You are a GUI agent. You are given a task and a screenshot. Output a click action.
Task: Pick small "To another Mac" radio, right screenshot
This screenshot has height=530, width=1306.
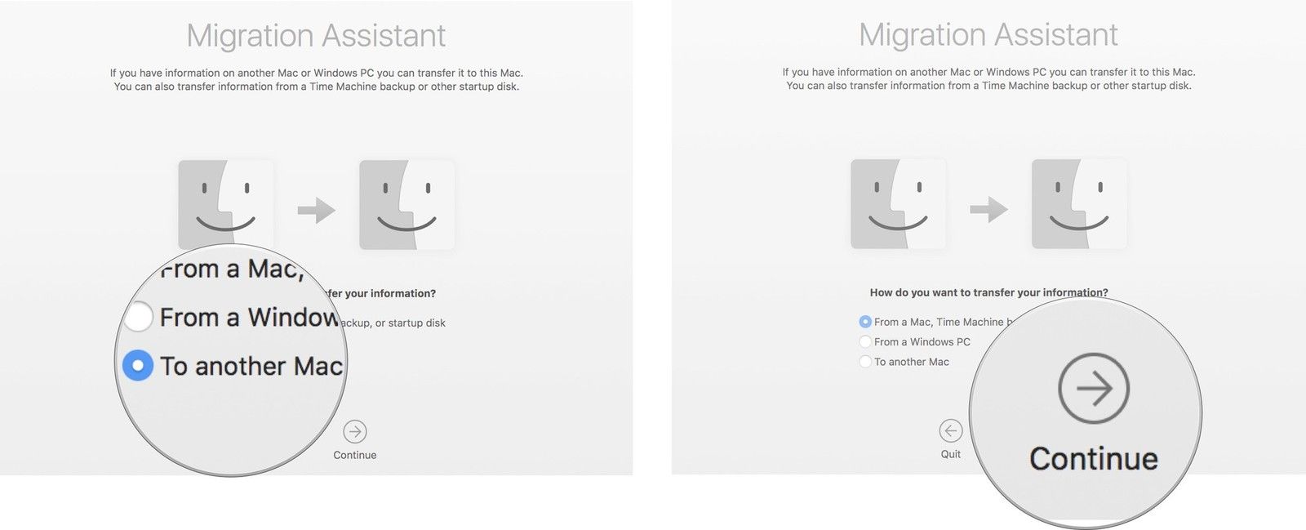click(865, 362)
